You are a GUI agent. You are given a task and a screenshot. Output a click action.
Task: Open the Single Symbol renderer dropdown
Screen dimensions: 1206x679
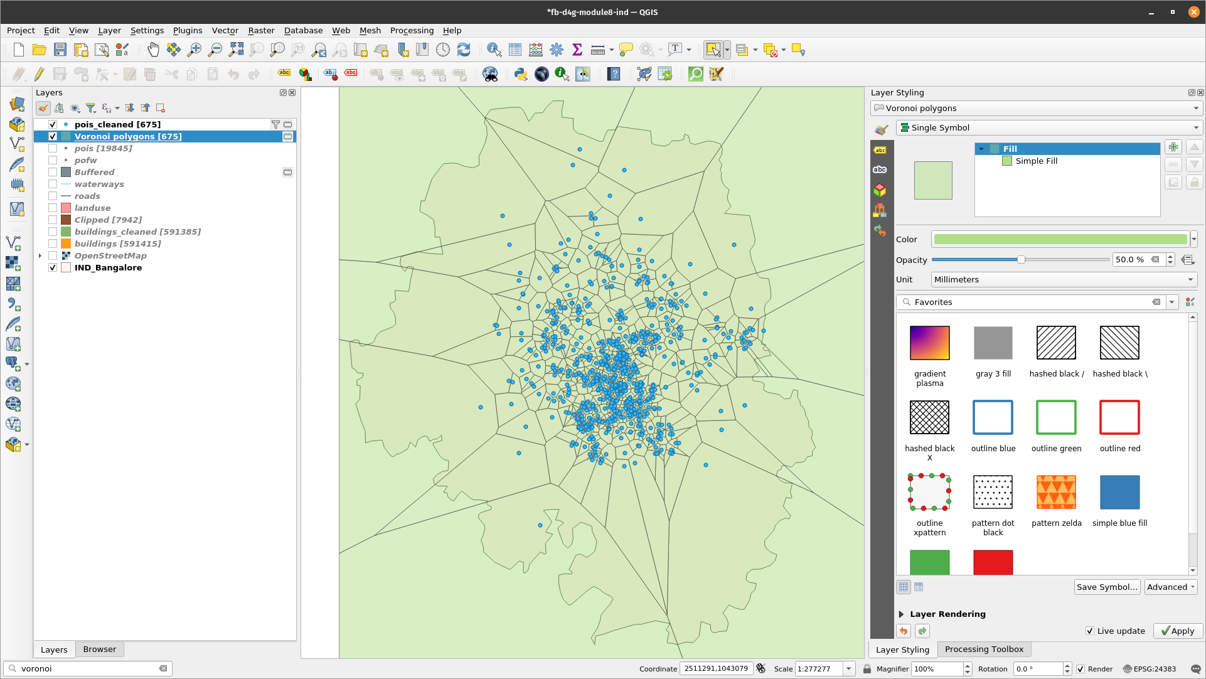coord(1048,127)
